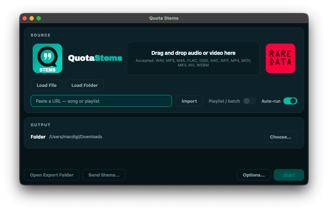The height and width of the screenshot is (211, 328).
Task: Click the accepted formats list text
Action: tap(193, 63)
